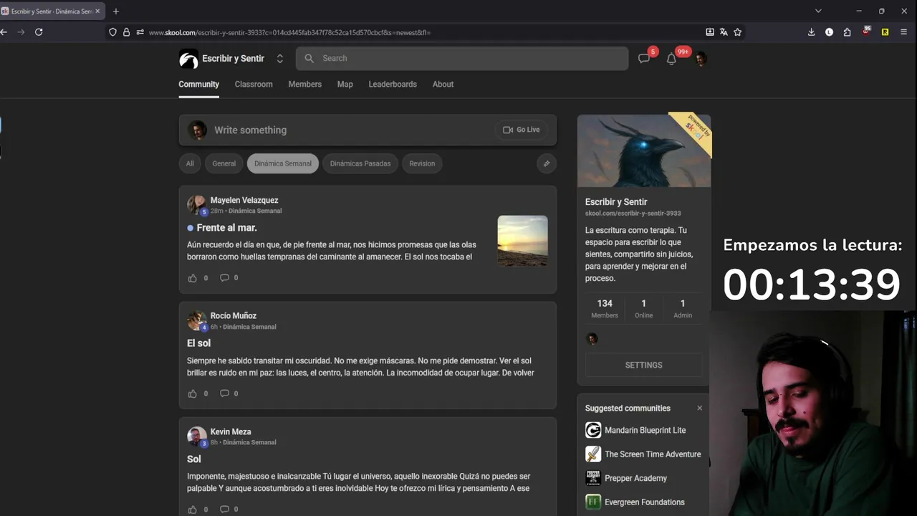Screen dimensions: 917x516
Task: Click the Escribir y Sentir group logo
Action: 188,59
